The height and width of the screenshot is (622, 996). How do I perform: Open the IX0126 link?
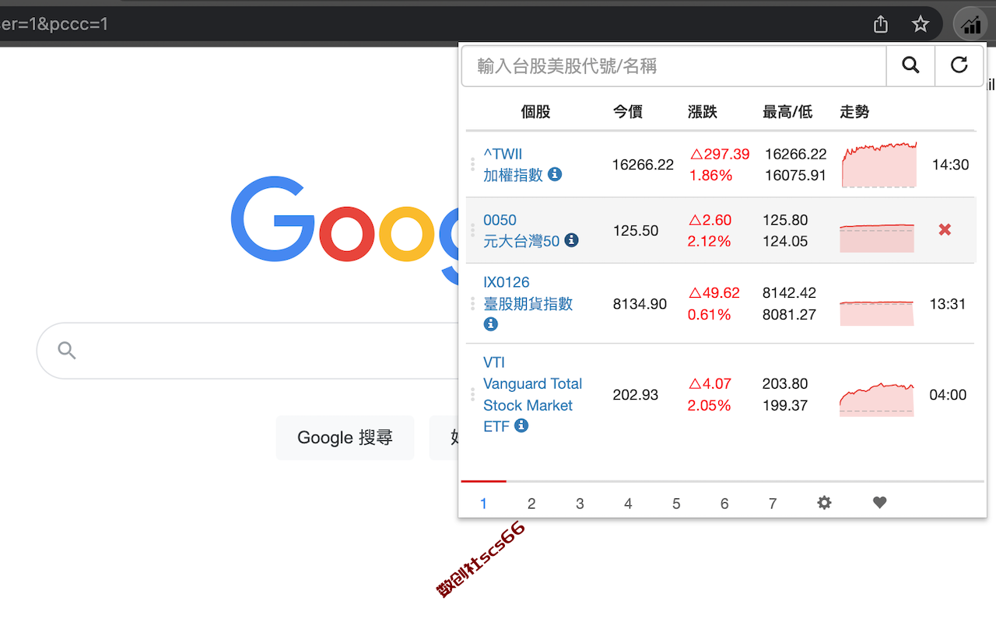pos(506,282)
